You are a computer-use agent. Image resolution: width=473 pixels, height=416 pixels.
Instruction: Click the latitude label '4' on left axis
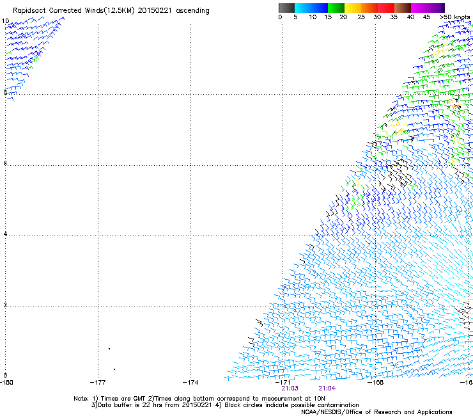[x=5, y=234]
